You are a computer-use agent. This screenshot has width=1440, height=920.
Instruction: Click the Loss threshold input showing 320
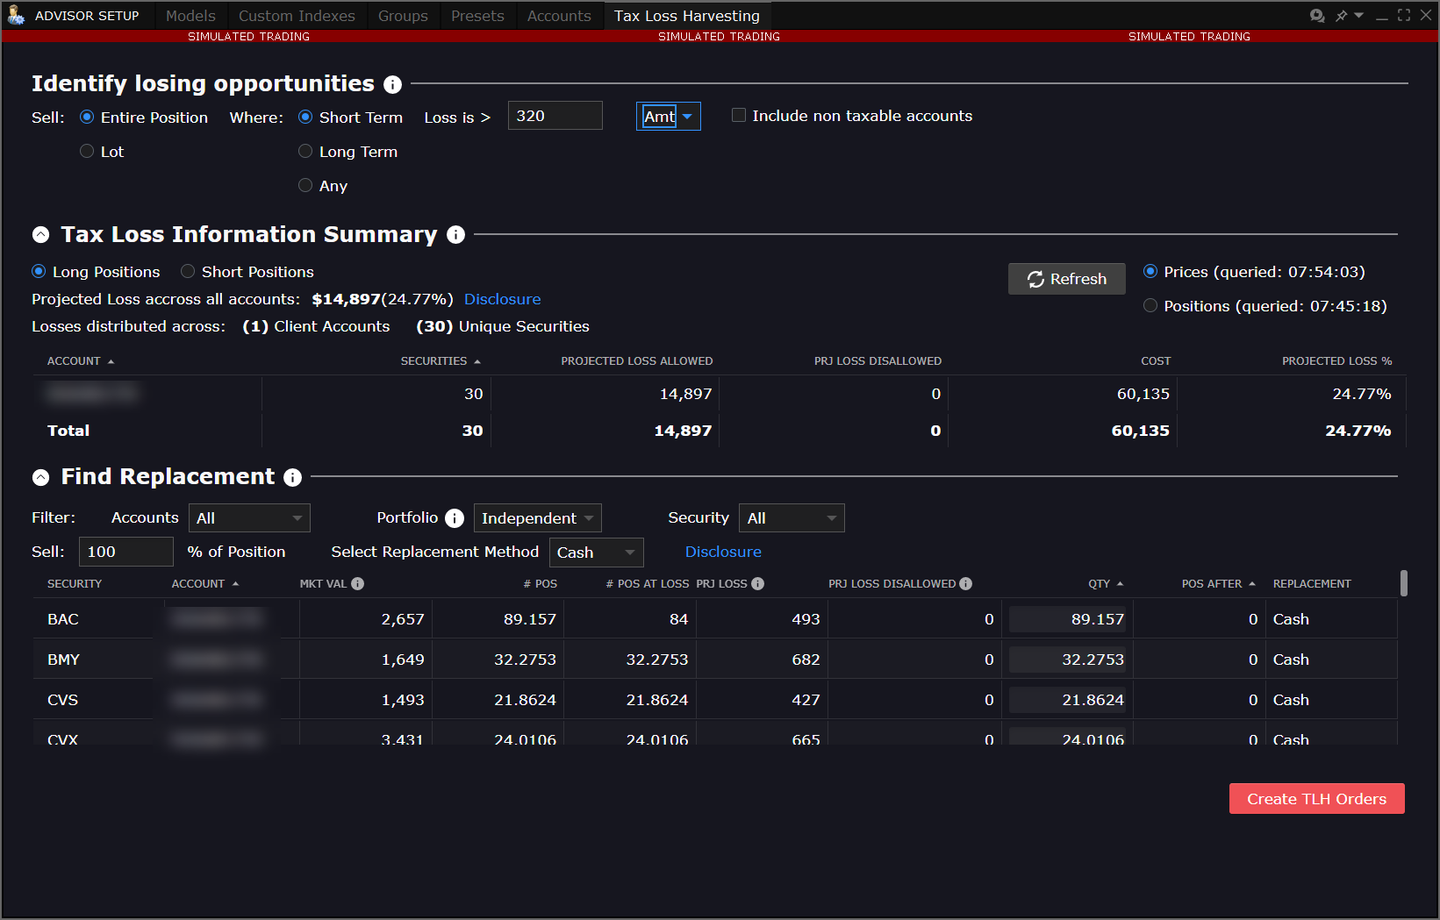point(555,115)
